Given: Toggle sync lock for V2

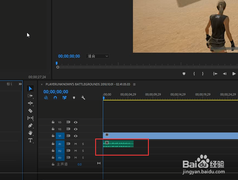Looking at the screenshot, I should point(68,129).
